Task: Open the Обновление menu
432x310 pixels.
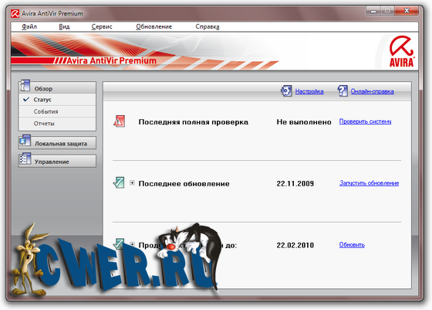Action: point(154,27)
